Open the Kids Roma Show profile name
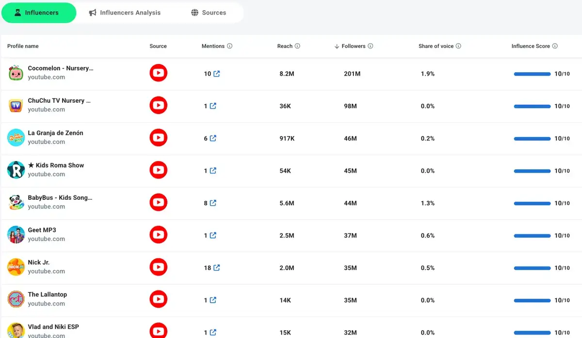The height and width of the screenshot is (338, 582). pos(56,165)
